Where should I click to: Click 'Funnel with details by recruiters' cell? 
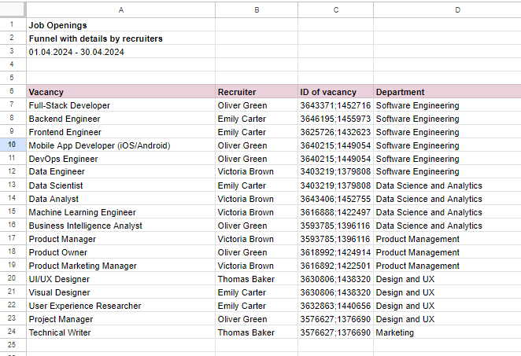click(x=121, y=39)
